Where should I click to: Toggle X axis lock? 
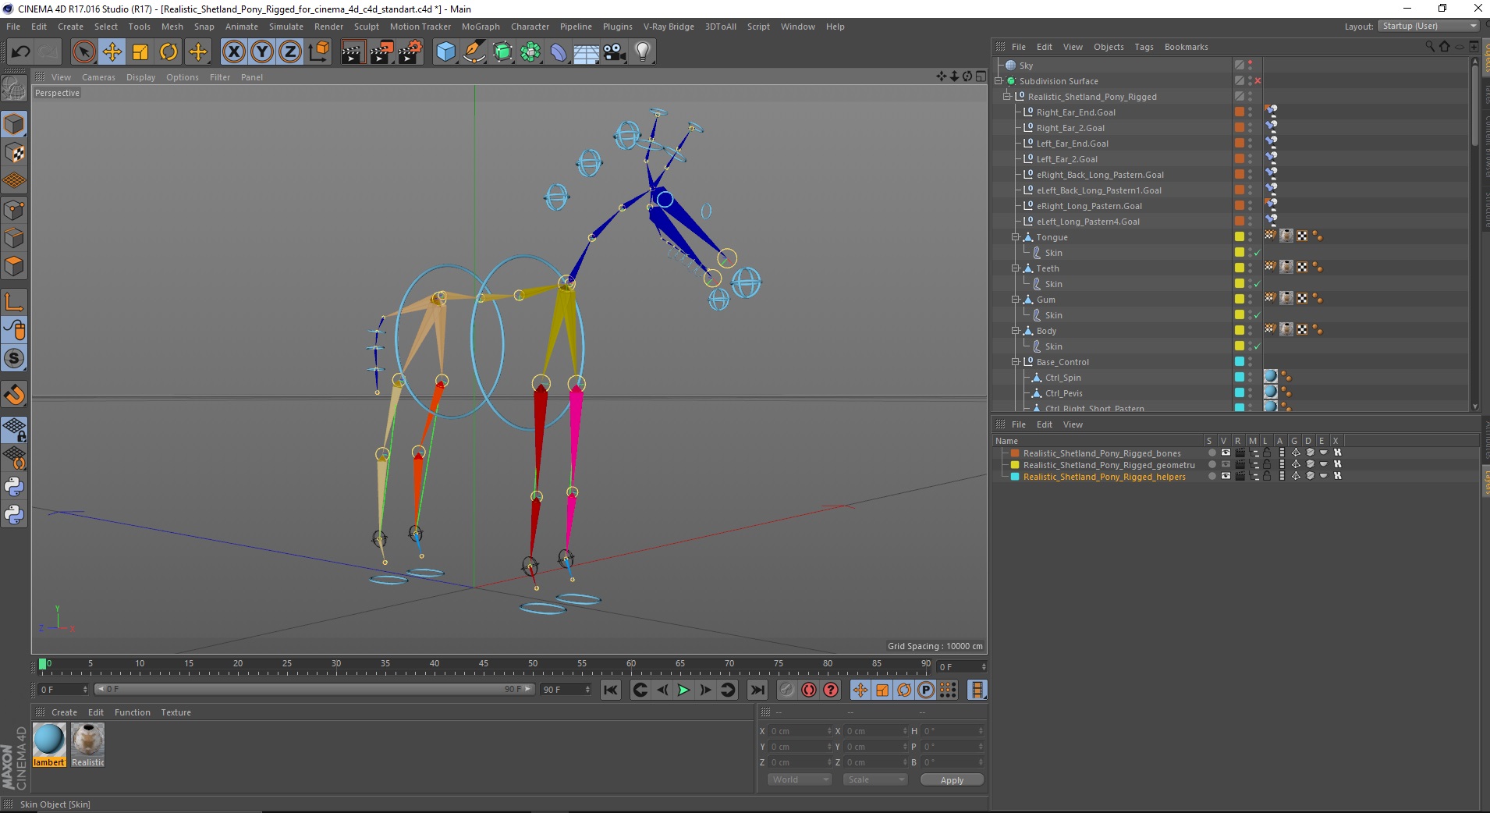pos(233,52)
